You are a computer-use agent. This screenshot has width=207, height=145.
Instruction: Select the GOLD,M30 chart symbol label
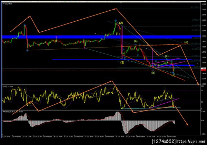(8, 4)
